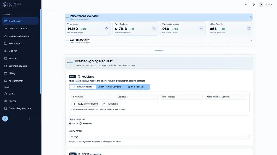This screenshot has height=155, width=277.
Task: Click the theme toggle sun icon
Action: pyautogui.click(x=29, y=119)
